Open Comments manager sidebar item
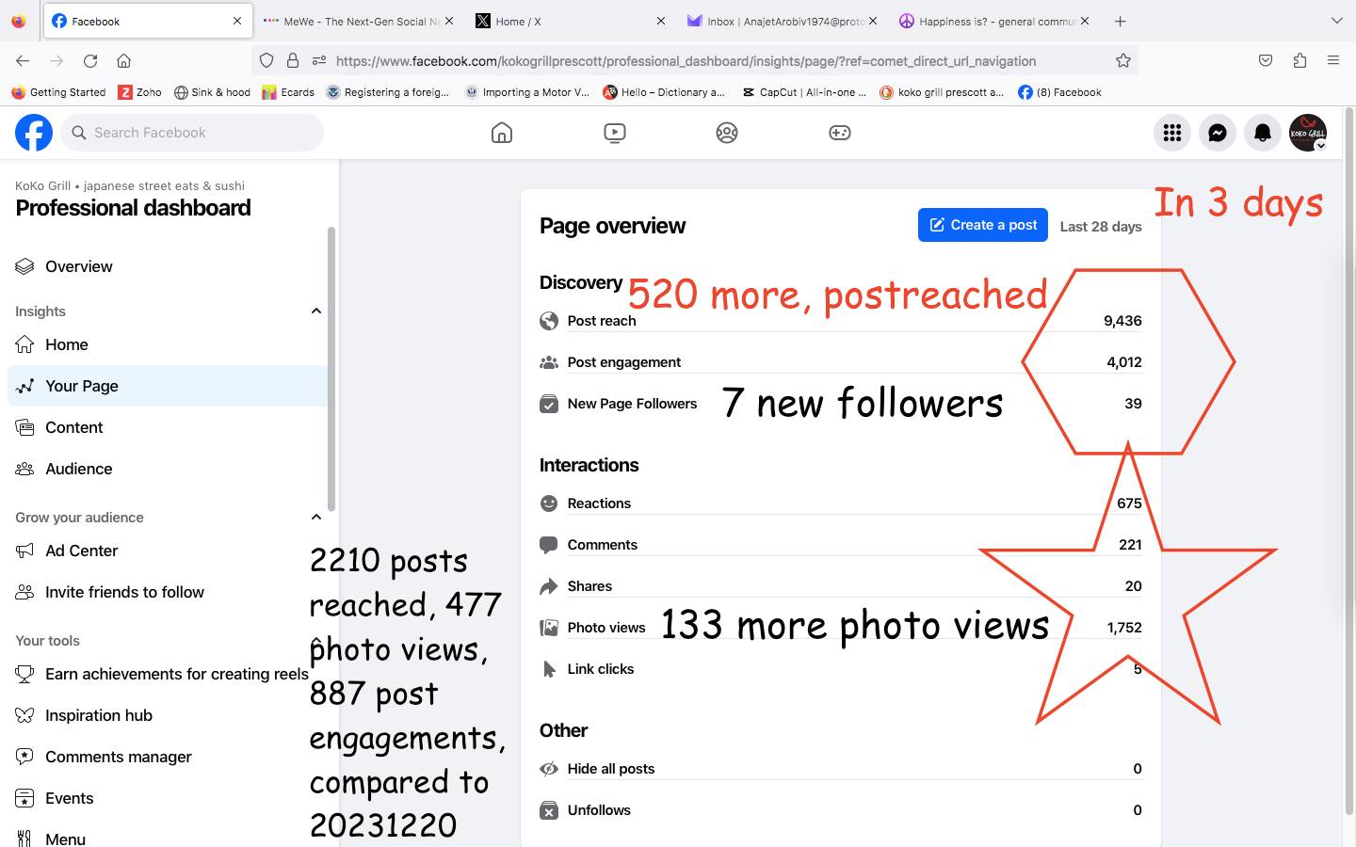 point(167,757)
